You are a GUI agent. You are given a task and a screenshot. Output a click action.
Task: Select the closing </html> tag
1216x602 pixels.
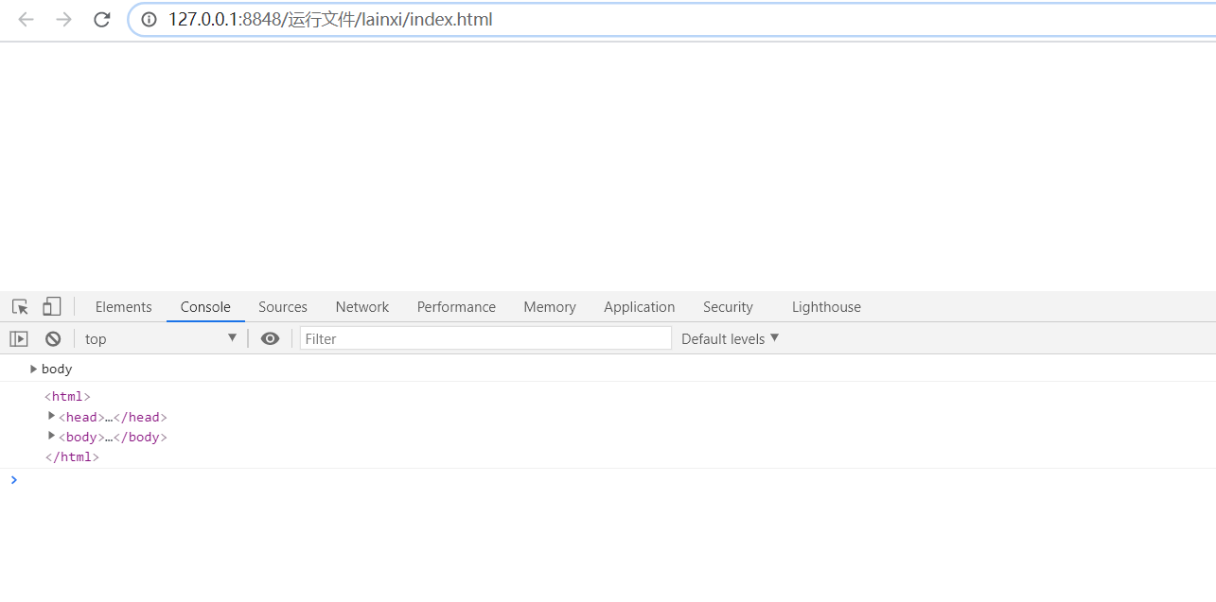pyautogui.click(x=72, y=457)
